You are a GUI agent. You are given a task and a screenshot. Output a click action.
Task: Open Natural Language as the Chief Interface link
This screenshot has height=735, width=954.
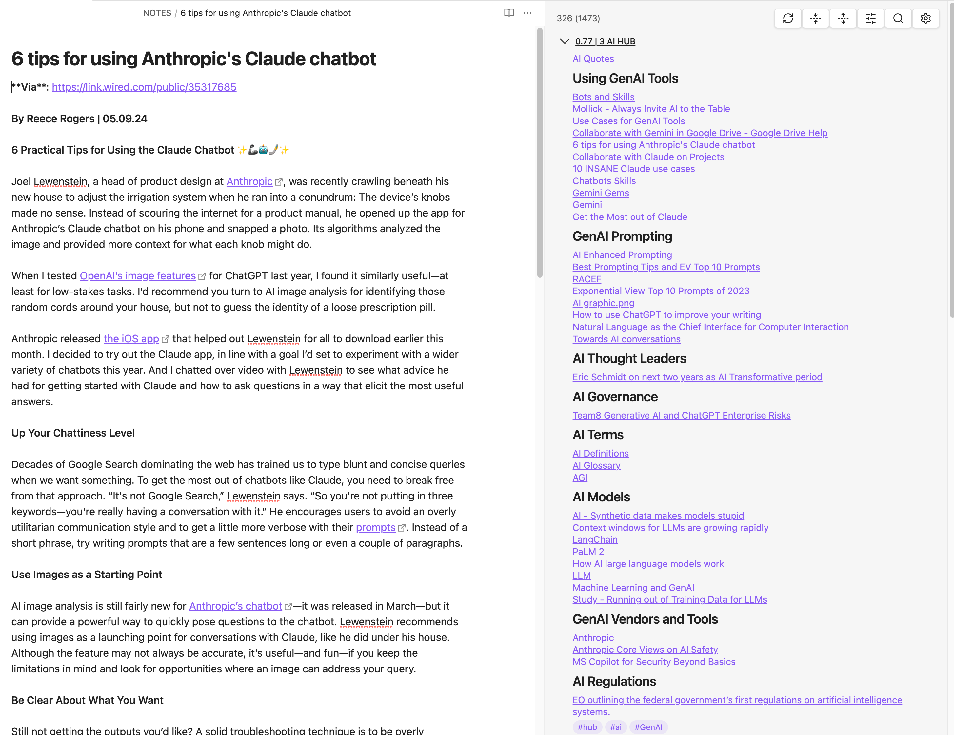[711, 327]
